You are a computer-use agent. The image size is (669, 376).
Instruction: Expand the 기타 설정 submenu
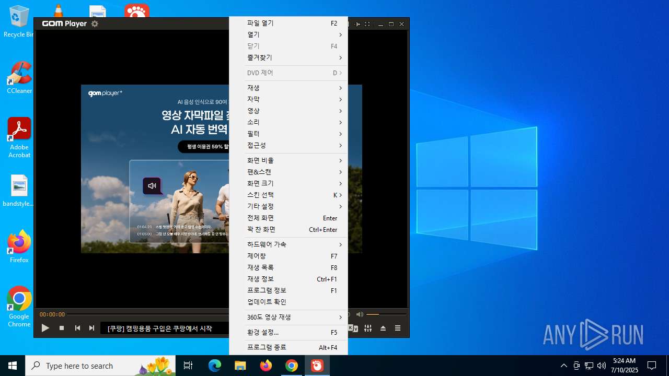coord(289,206)
